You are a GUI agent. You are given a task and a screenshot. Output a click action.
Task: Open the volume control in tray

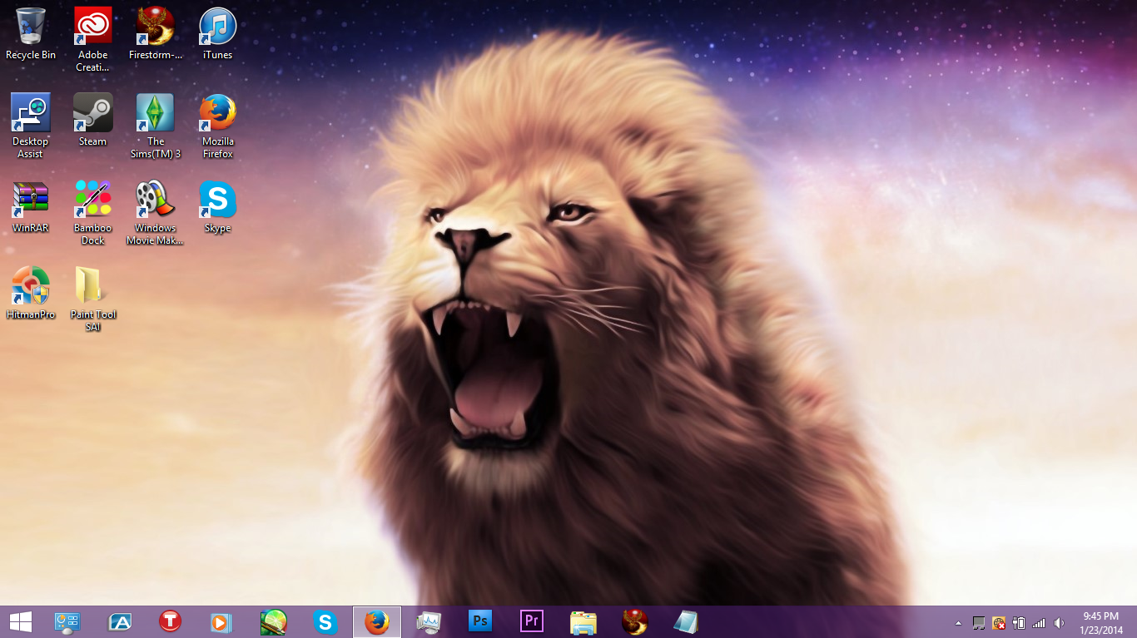coord(1059,622)
